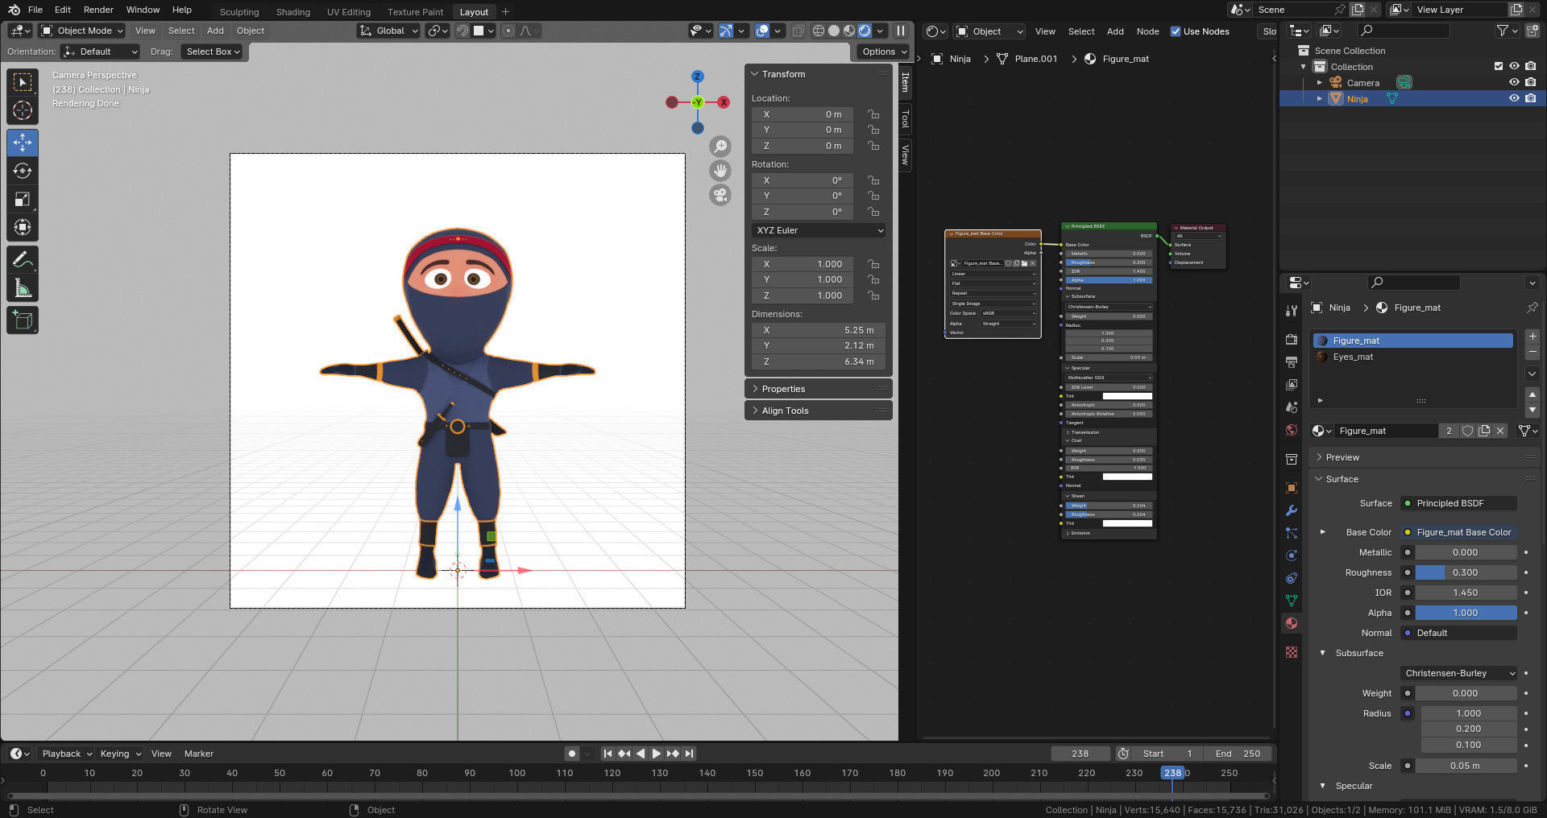This screenshot has width=1547, height=818.
Task: Select the Select Box tool in toolbar
Action: [23, 82]
